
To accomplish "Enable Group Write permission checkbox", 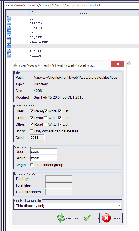I will pos(46,118).
